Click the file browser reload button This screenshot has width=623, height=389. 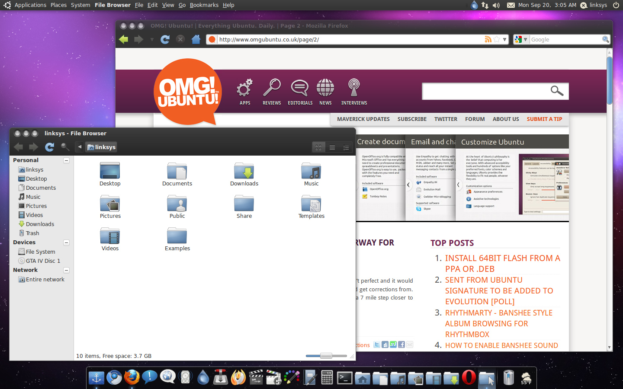[50, 147]
